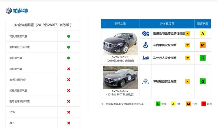The height and width of the screenshot is (130, 217).
Task: Click the 前排侧气囊 row label
Action: point(16,58)
